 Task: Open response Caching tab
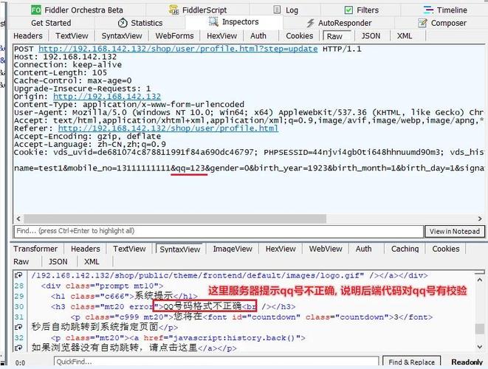405,249
